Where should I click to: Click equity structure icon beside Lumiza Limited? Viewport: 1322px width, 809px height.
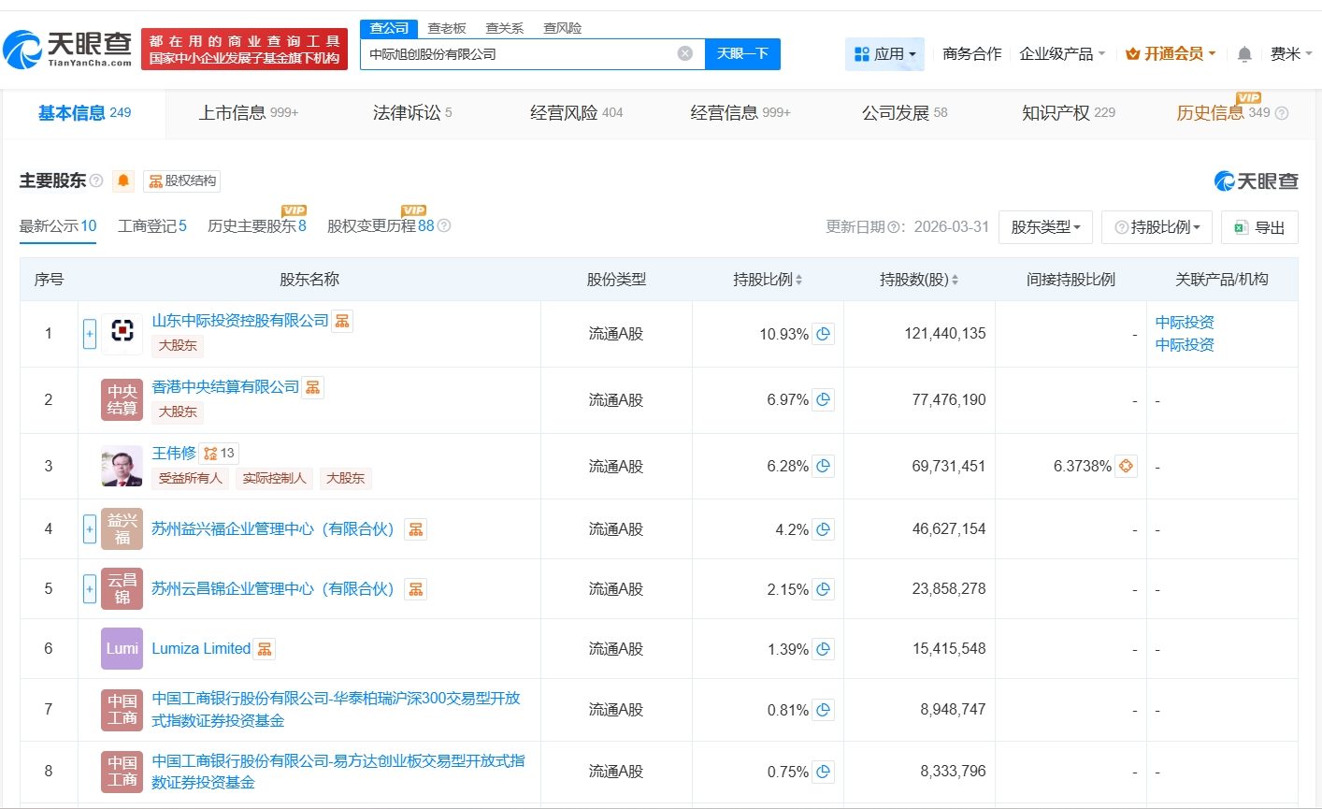265,649
